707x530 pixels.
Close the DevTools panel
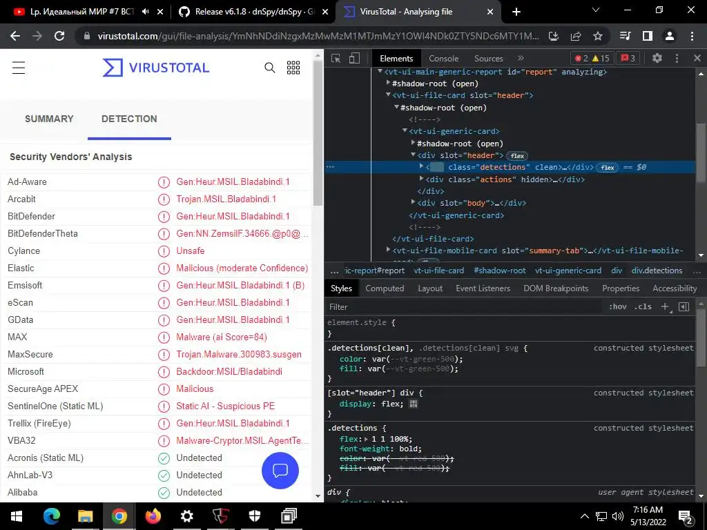point(697,58)
